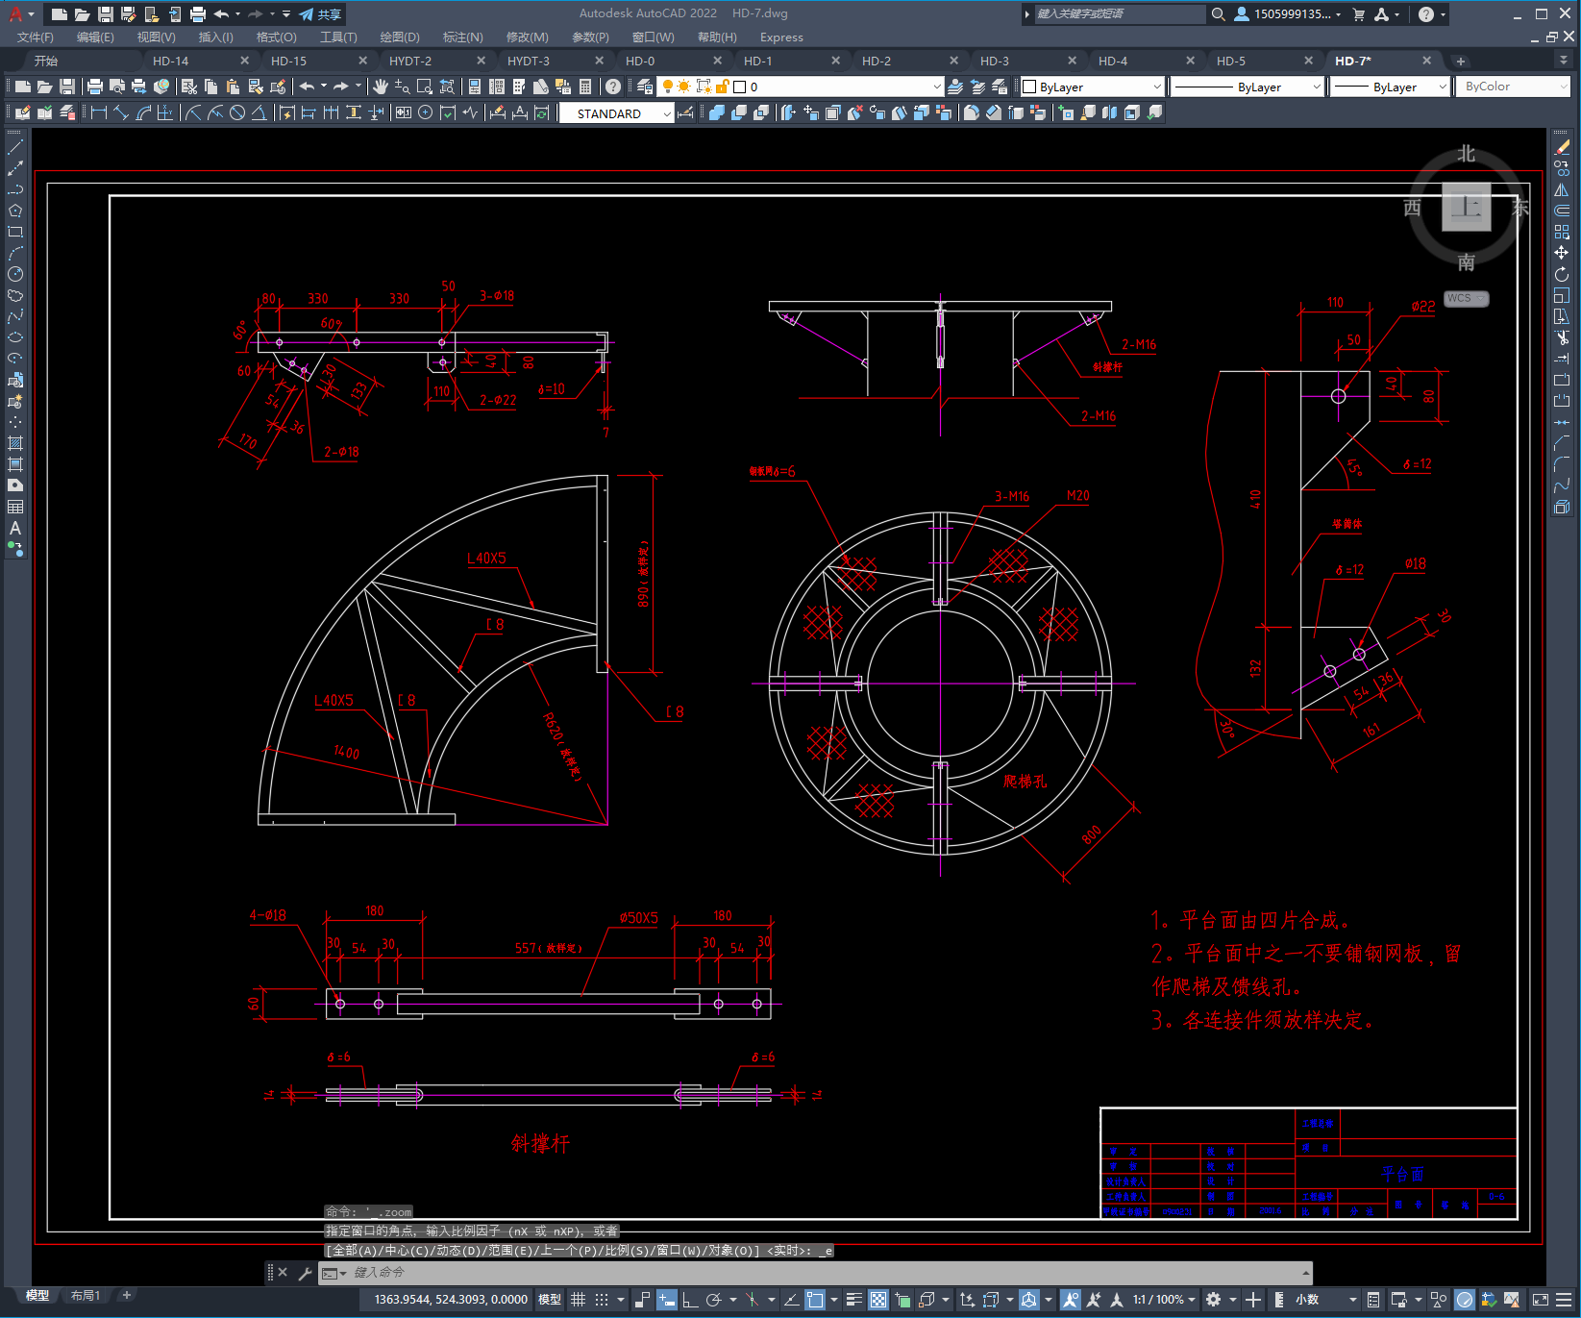1581x1318 pixels.
Task: Click the Angular dimension tool
Action: coord(259,112)
